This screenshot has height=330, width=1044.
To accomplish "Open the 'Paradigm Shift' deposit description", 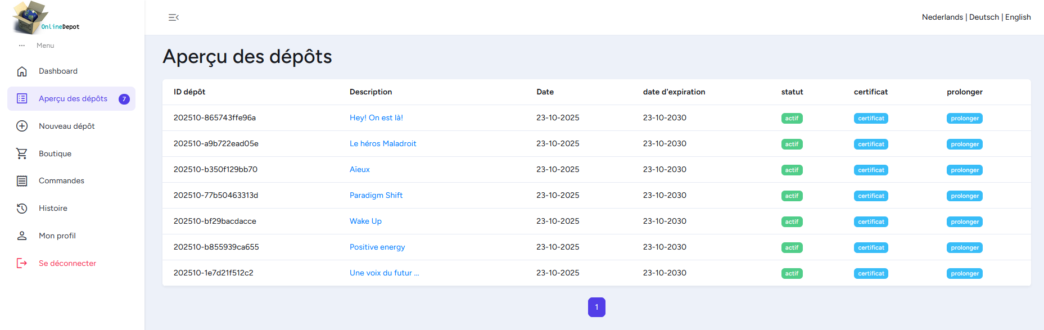I will 376,196.
